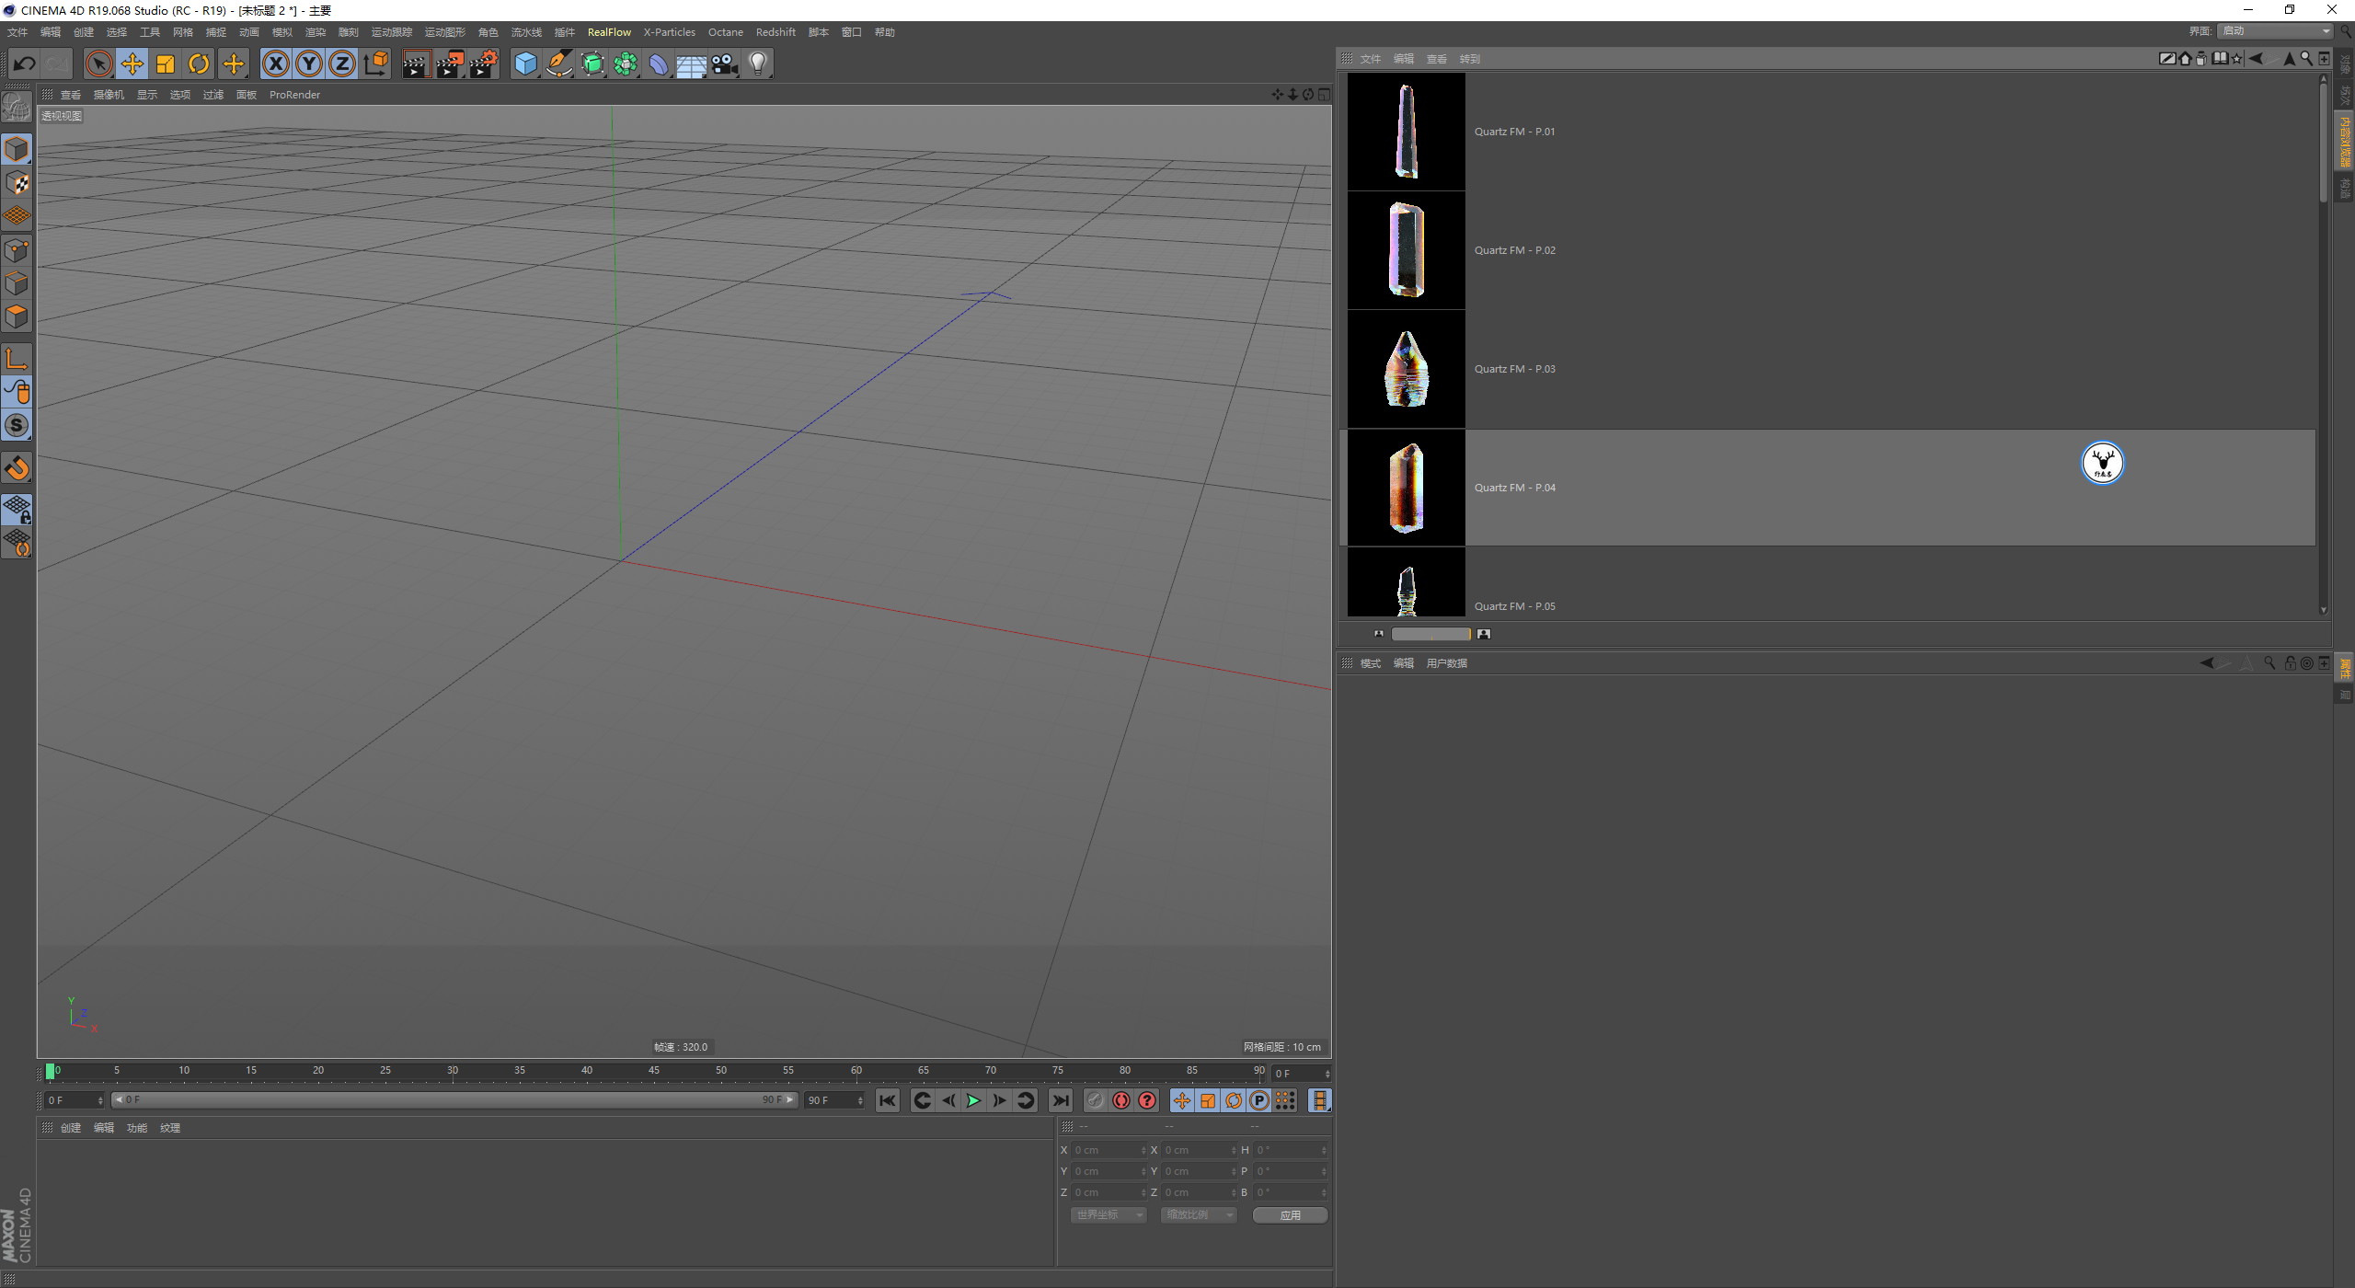Click the Quartz FM - P.02 thumbnail
Image resolution: width=2355 pixels, height=1288 pixels.
(x=1406, y=250)
